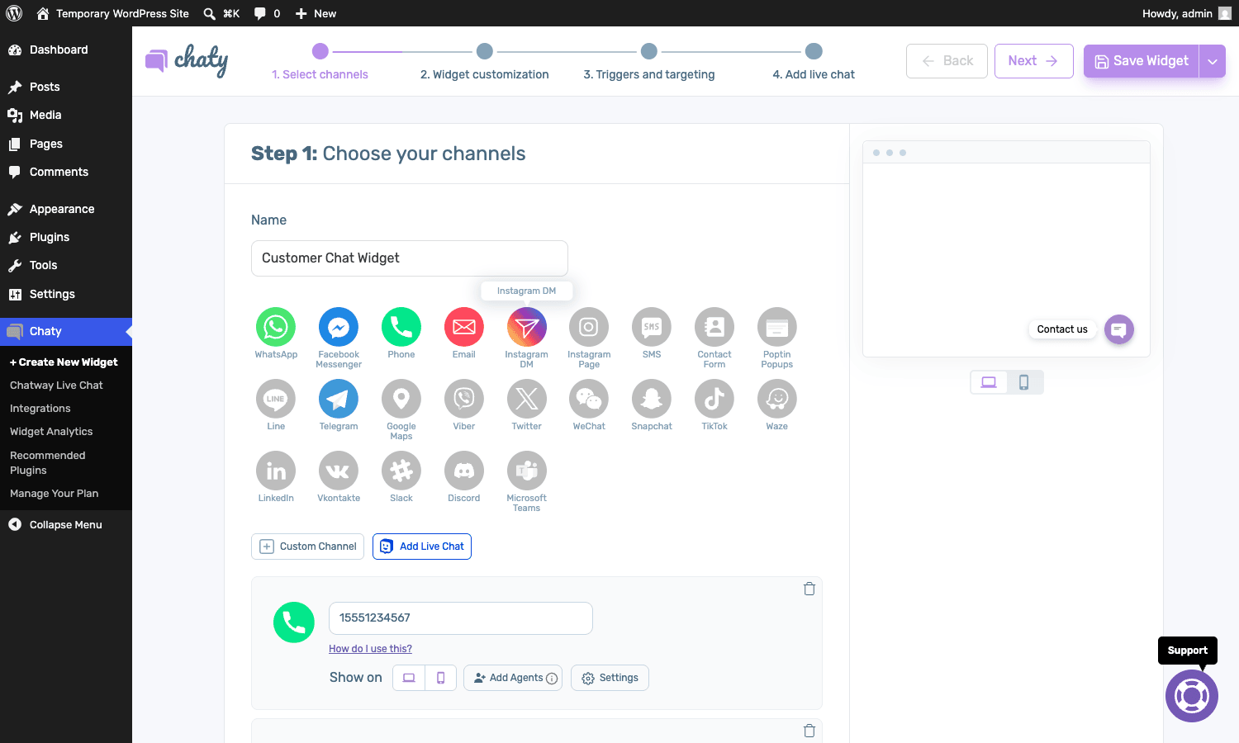
Task: Select the Instagram Page channel icon
Action: pyautogui.click(x=589, y=328)
